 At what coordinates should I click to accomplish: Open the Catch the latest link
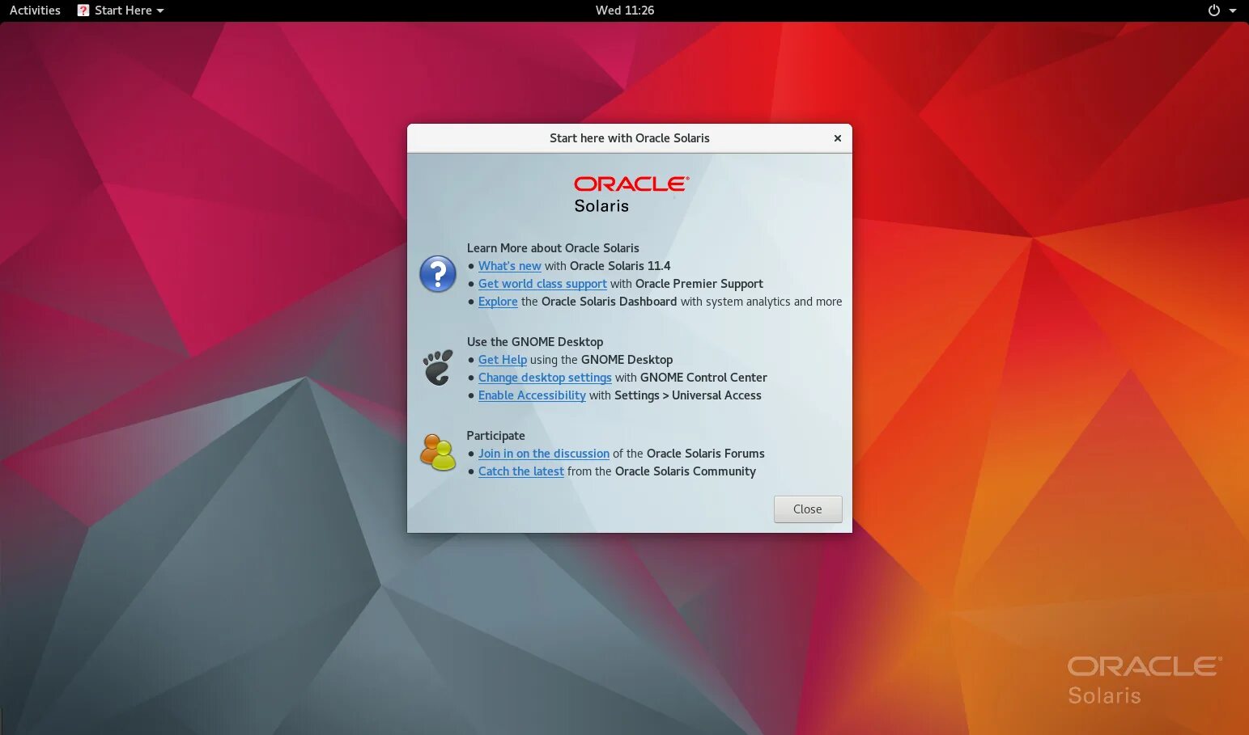pyautogui.click(x=520, y=471)
